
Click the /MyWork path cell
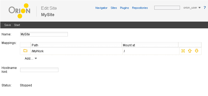click(x=76, y=51)
